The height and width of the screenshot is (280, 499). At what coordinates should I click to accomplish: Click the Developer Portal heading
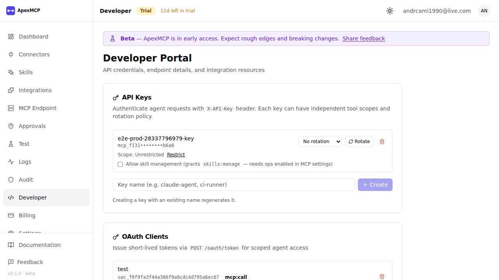pyautogui.click(x=147, y=58)
